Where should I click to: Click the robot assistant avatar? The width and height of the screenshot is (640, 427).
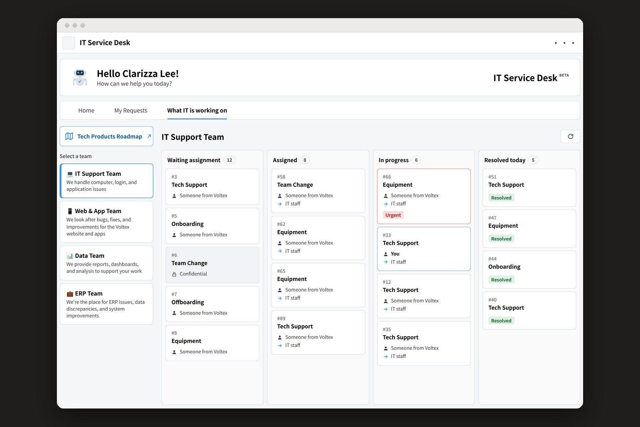point(80,77)
